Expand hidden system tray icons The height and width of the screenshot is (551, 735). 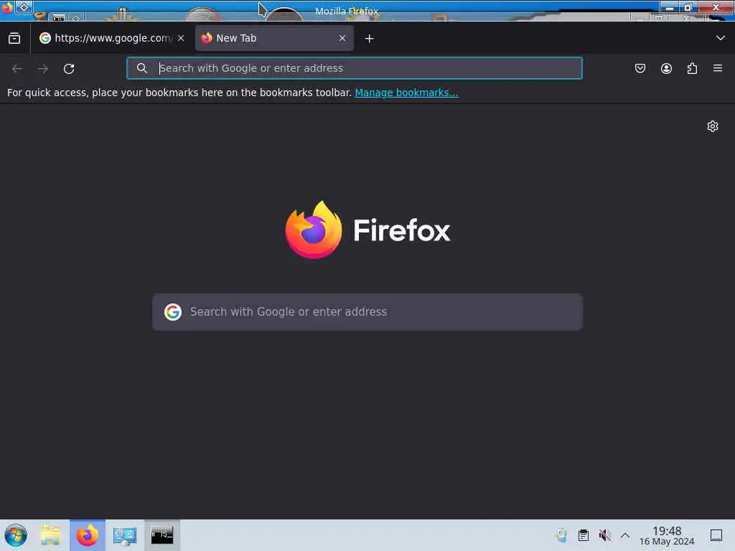click(625, 535)
